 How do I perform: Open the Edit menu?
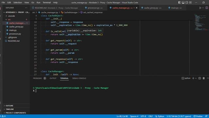pyautogui.click(x=9, y=3)
